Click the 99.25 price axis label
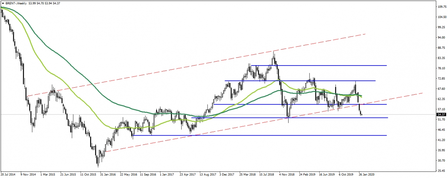Viewport: 448px width, 178px height. click(442, 27)
